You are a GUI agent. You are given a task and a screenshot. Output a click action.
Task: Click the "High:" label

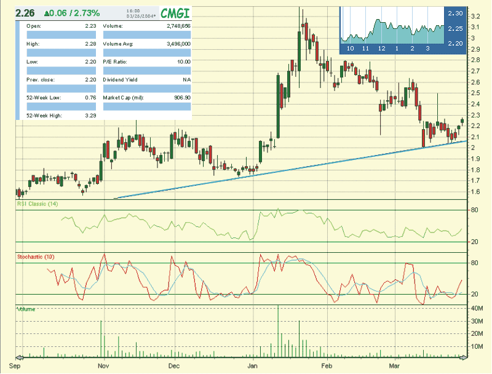click(33, 44)
